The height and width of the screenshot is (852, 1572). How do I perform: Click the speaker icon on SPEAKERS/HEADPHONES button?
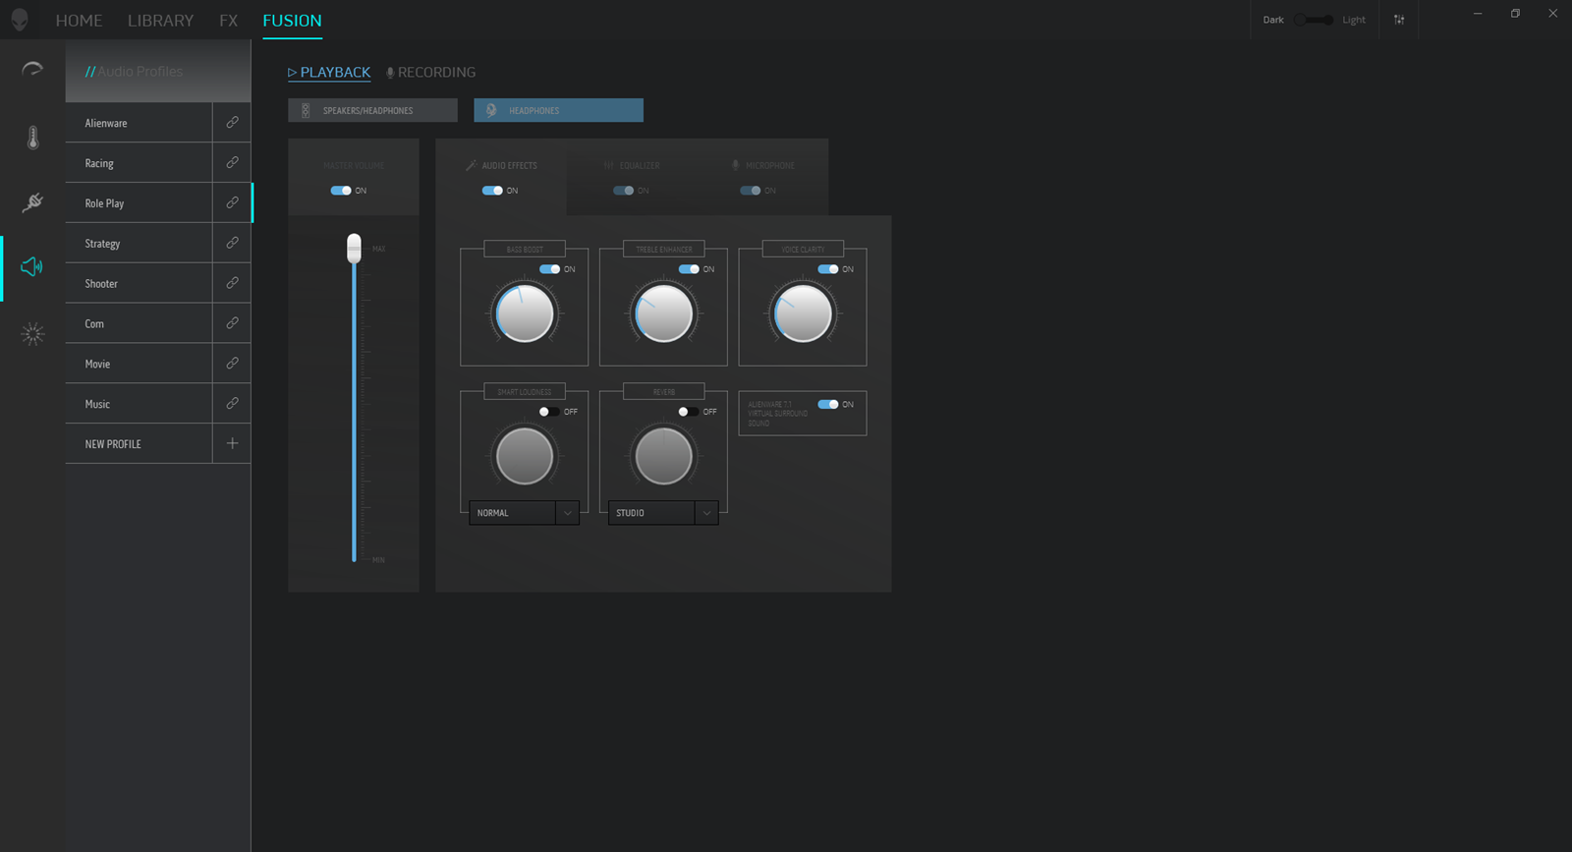pyautogui.click(x=306, y=110)
